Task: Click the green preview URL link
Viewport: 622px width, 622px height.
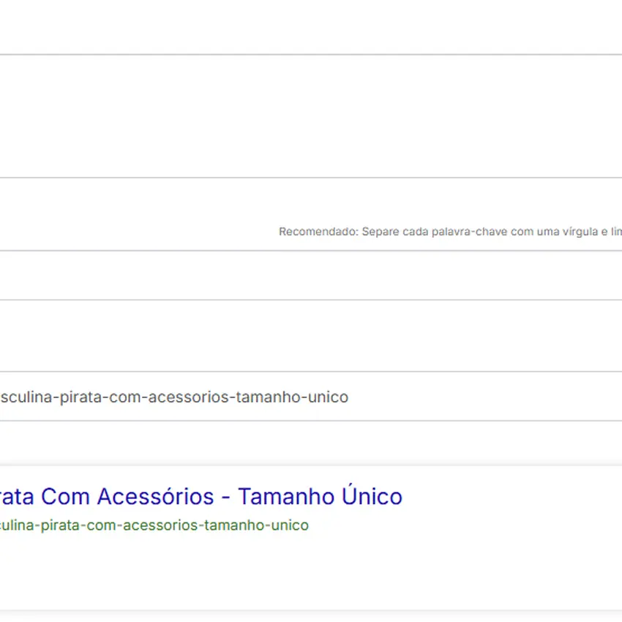Action: pyautogui.click(x=154, y=525)
